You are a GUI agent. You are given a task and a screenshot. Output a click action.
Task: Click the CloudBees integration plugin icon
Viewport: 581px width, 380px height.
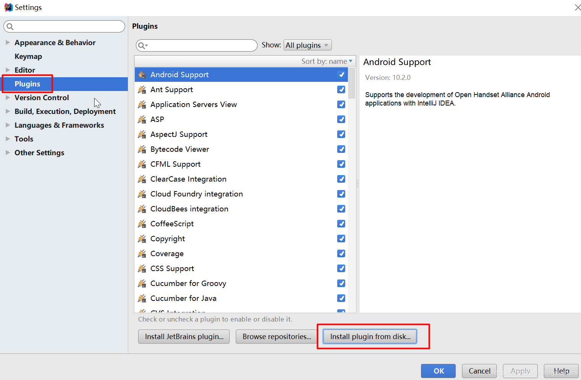pyautogui.click(x=142, y=209)
